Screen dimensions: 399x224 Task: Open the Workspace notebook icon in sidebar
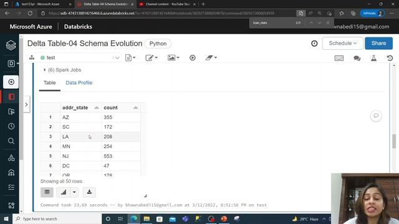(11, 97)
